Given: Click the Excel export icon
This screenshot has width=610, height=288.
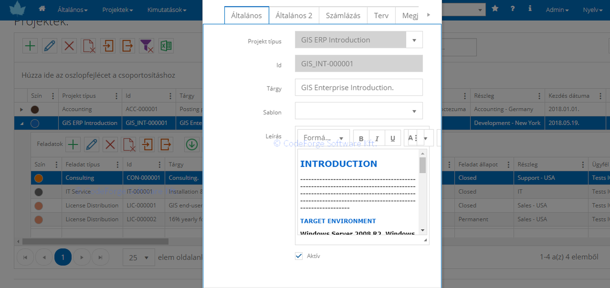Looking at the screenshot, I should tap(166, 46).
